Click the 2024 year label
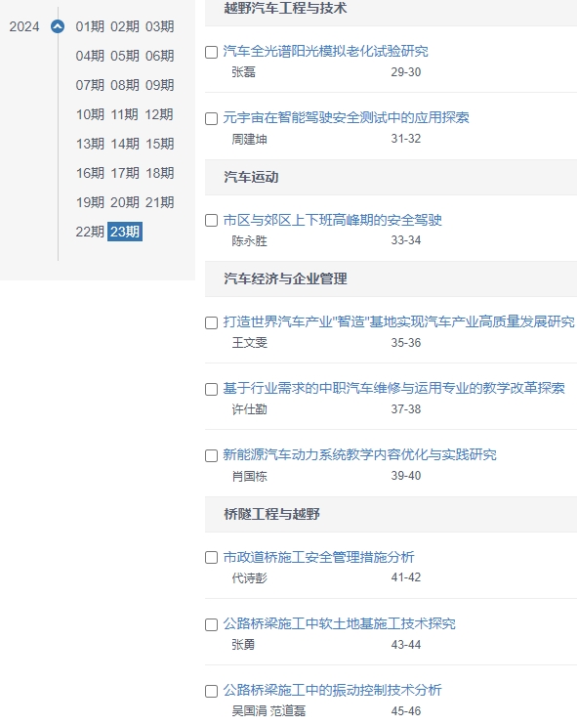The width and height of the screenshot is (577, 725). click(x=24, y=26)
